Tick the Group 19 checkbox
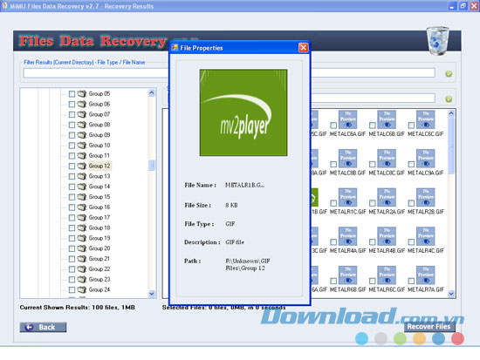Image resolution: width=480 pixels, height=360 pixels. (72, 238)
